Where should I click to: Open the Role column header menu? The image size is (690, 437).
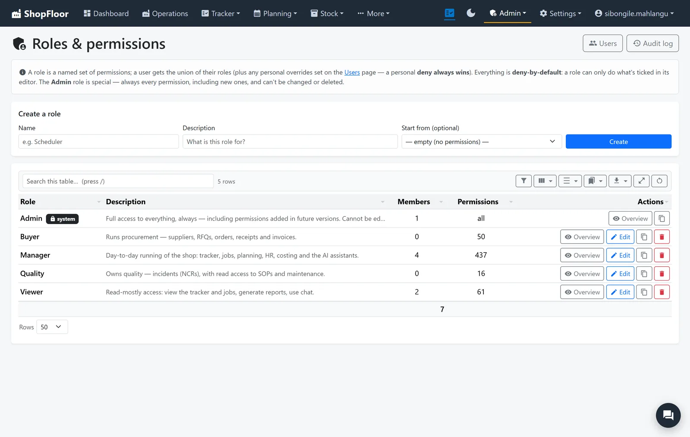point(99,202)
